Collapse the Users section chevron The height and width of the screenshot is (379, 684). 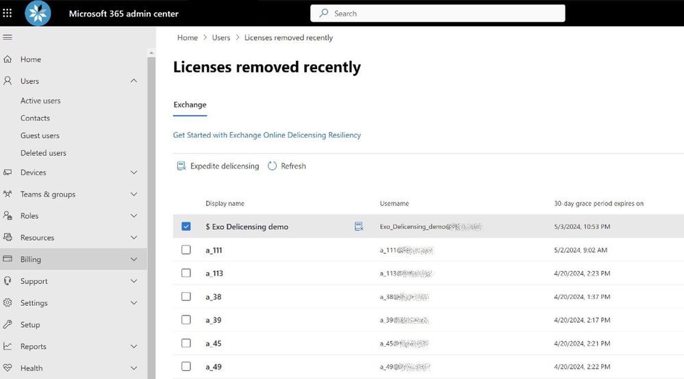[134, 81]
